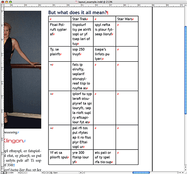
Task: Click the show structure button at bottom-left
Action: (x=3, y=173)
